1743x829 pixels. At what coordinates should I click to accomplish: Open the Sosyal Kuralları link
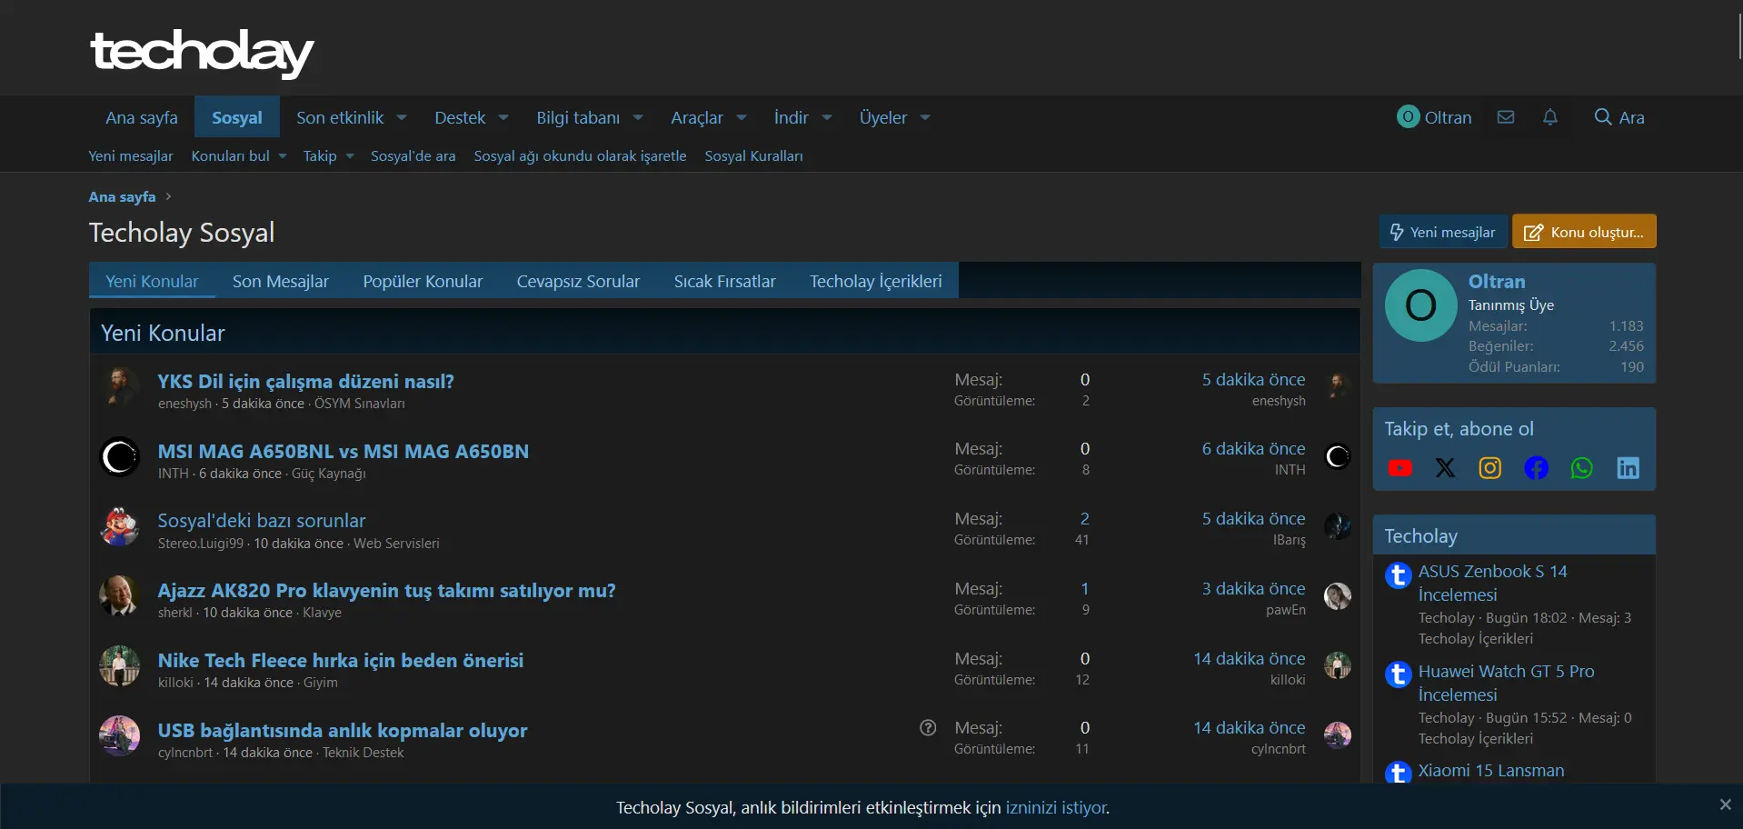pos(754,156)
